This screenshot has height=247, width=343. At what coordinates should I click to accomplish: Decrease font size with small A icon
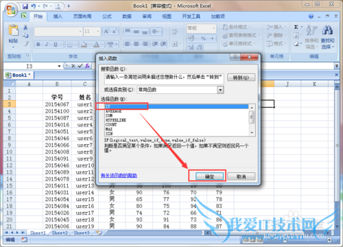(x=115, y=32)
